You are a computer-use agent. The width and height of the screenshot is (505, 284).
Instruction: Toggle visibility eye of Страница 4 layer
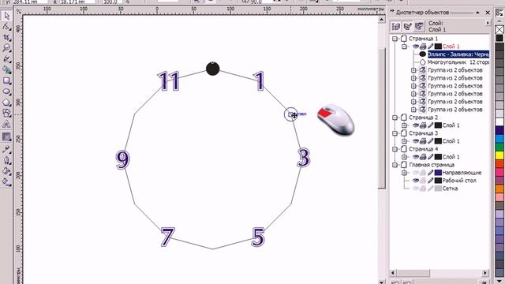pyautogui.click(x=416, y=157)
